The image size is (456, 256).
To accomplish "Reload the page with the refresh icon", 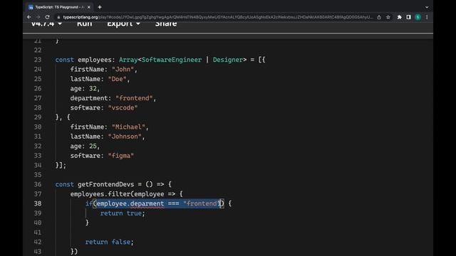I will tap(48, 17).
